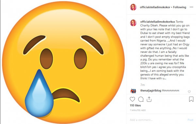This screenshot has width=196, height=124.
Task: Open the officialstelladimokokor username link in the header
Action: coord(155,7)
